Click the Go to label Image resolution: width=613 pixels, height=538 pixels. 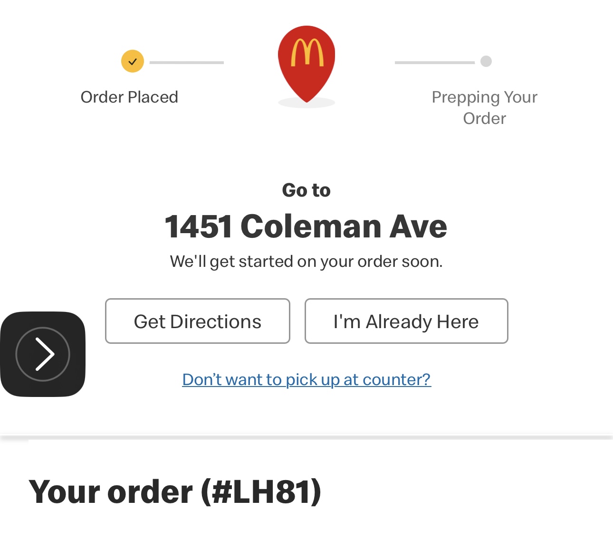306,190
